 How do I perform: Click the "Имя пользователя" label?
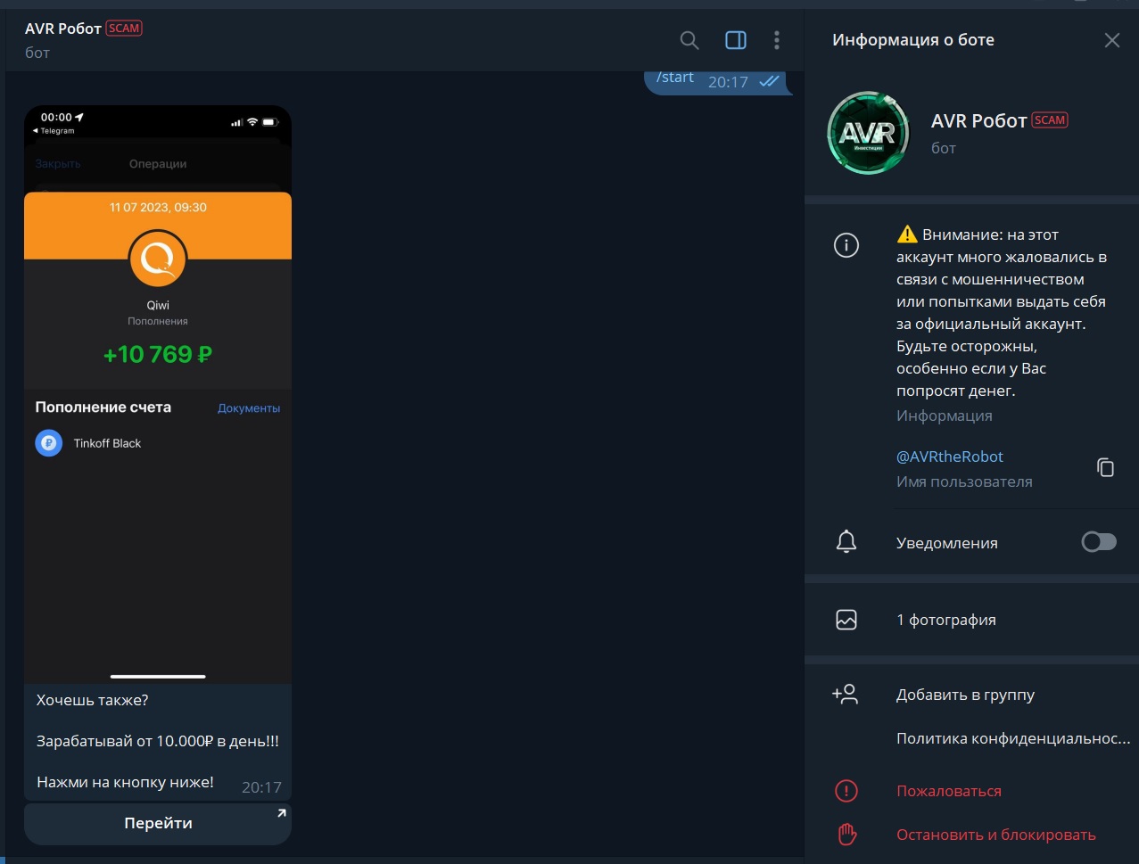click(964, 481)
